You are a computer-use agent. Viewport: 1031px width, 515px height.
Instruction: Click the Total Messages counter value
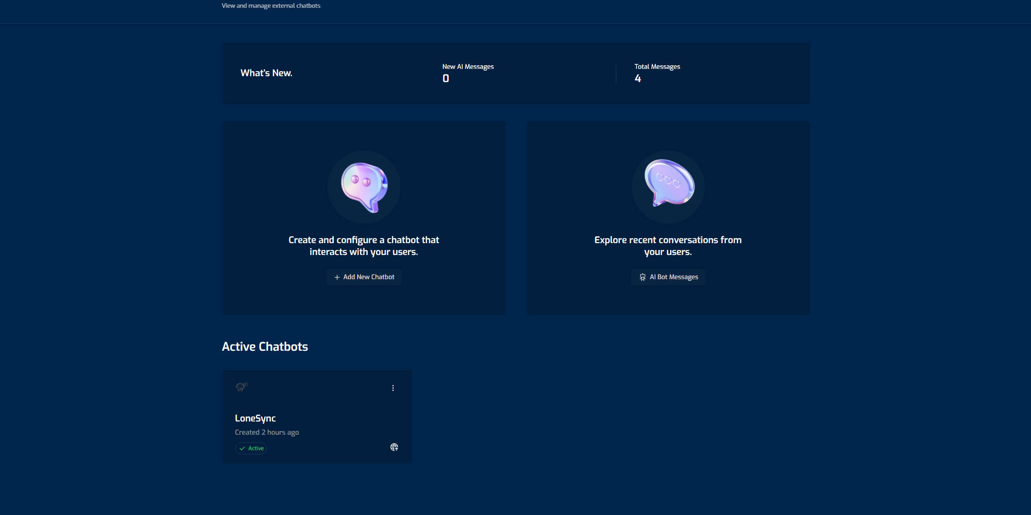click(x=638, y=78)
